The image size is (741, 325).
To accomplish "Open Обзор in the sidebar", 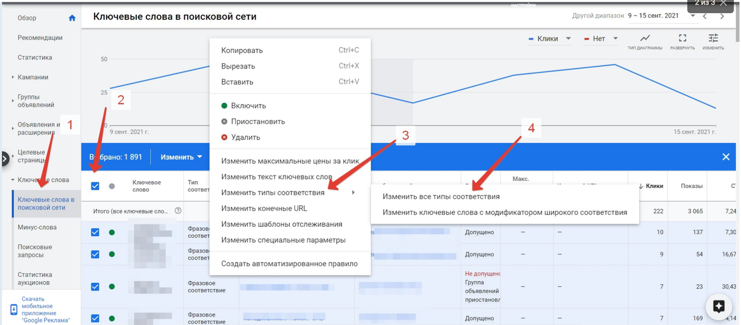I will 27,18.
